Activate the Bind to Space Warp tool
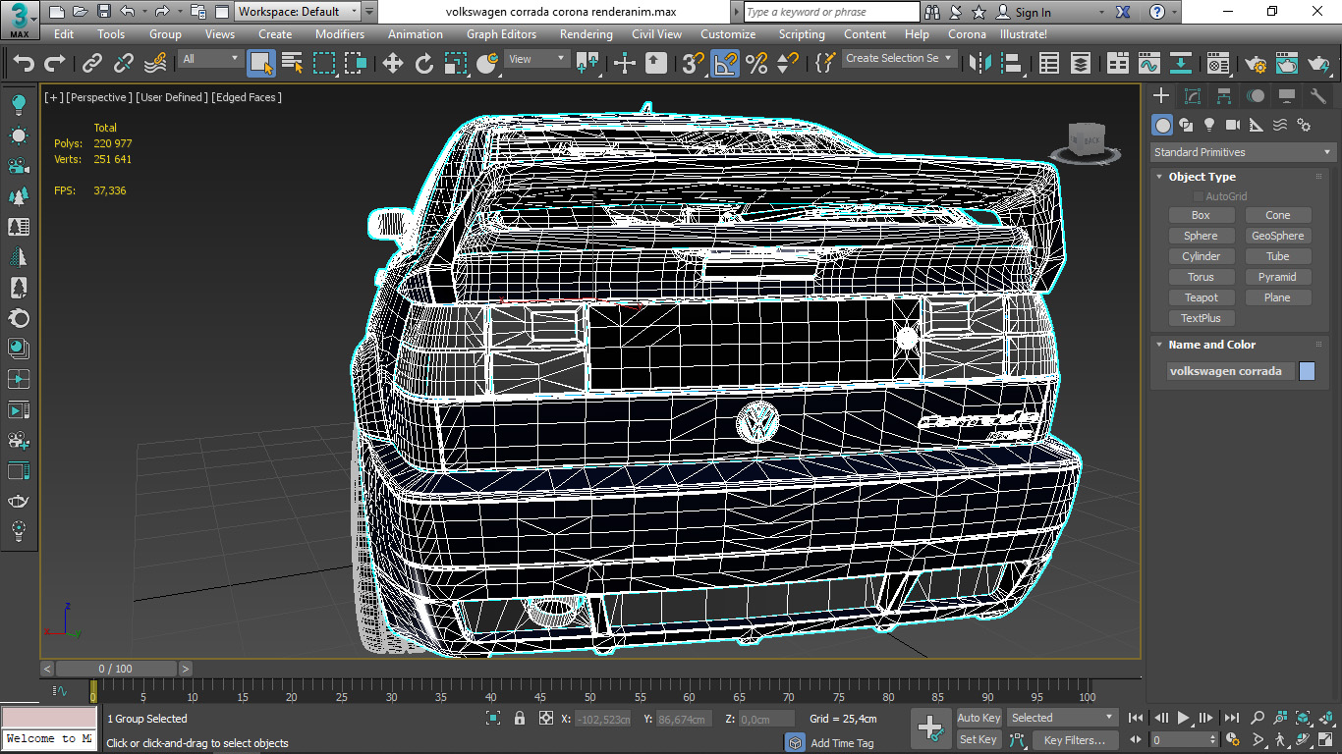 click(x=155, y=64)
